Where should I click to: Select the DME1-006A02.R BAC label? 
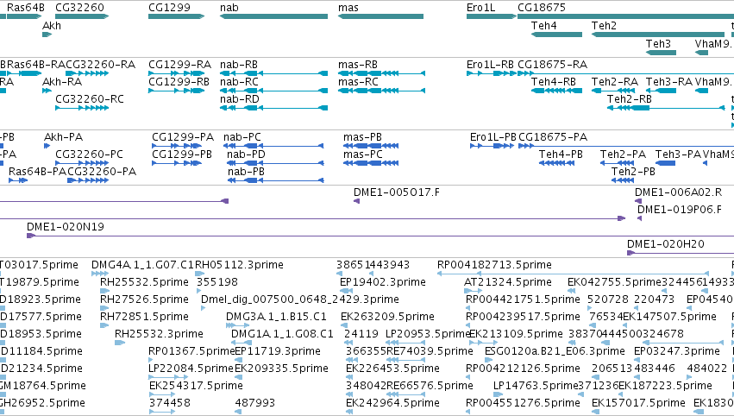click(678, 192)
